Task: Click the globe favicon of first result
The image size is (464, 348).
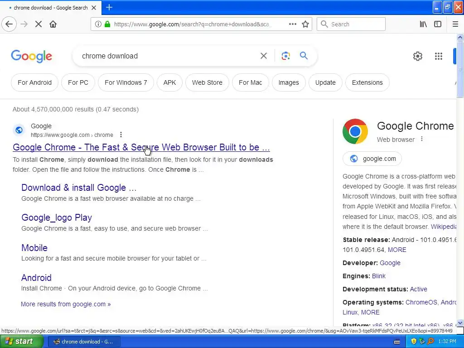Action: click(x=19, y=130)
